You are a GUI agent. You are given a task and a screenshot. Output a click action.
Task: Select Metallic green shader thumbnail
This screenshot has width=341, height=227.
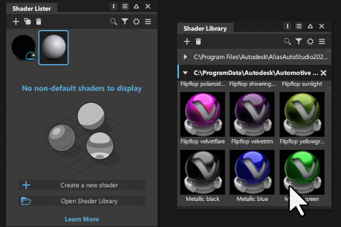pos(302,172)
